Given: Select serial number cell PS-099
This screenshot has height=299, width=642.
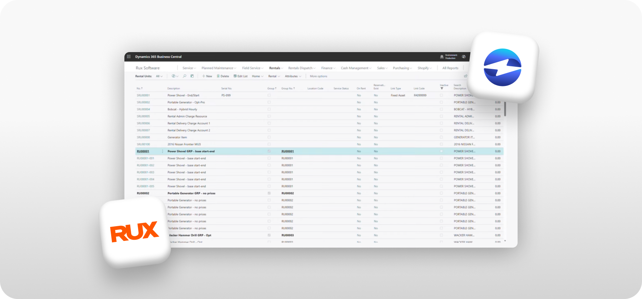Looking at the screenshot, I should point(226,95).
